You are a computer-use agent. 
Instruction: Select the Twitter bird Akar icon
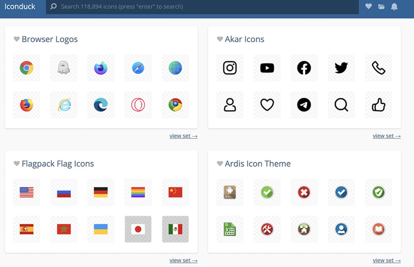341,68
